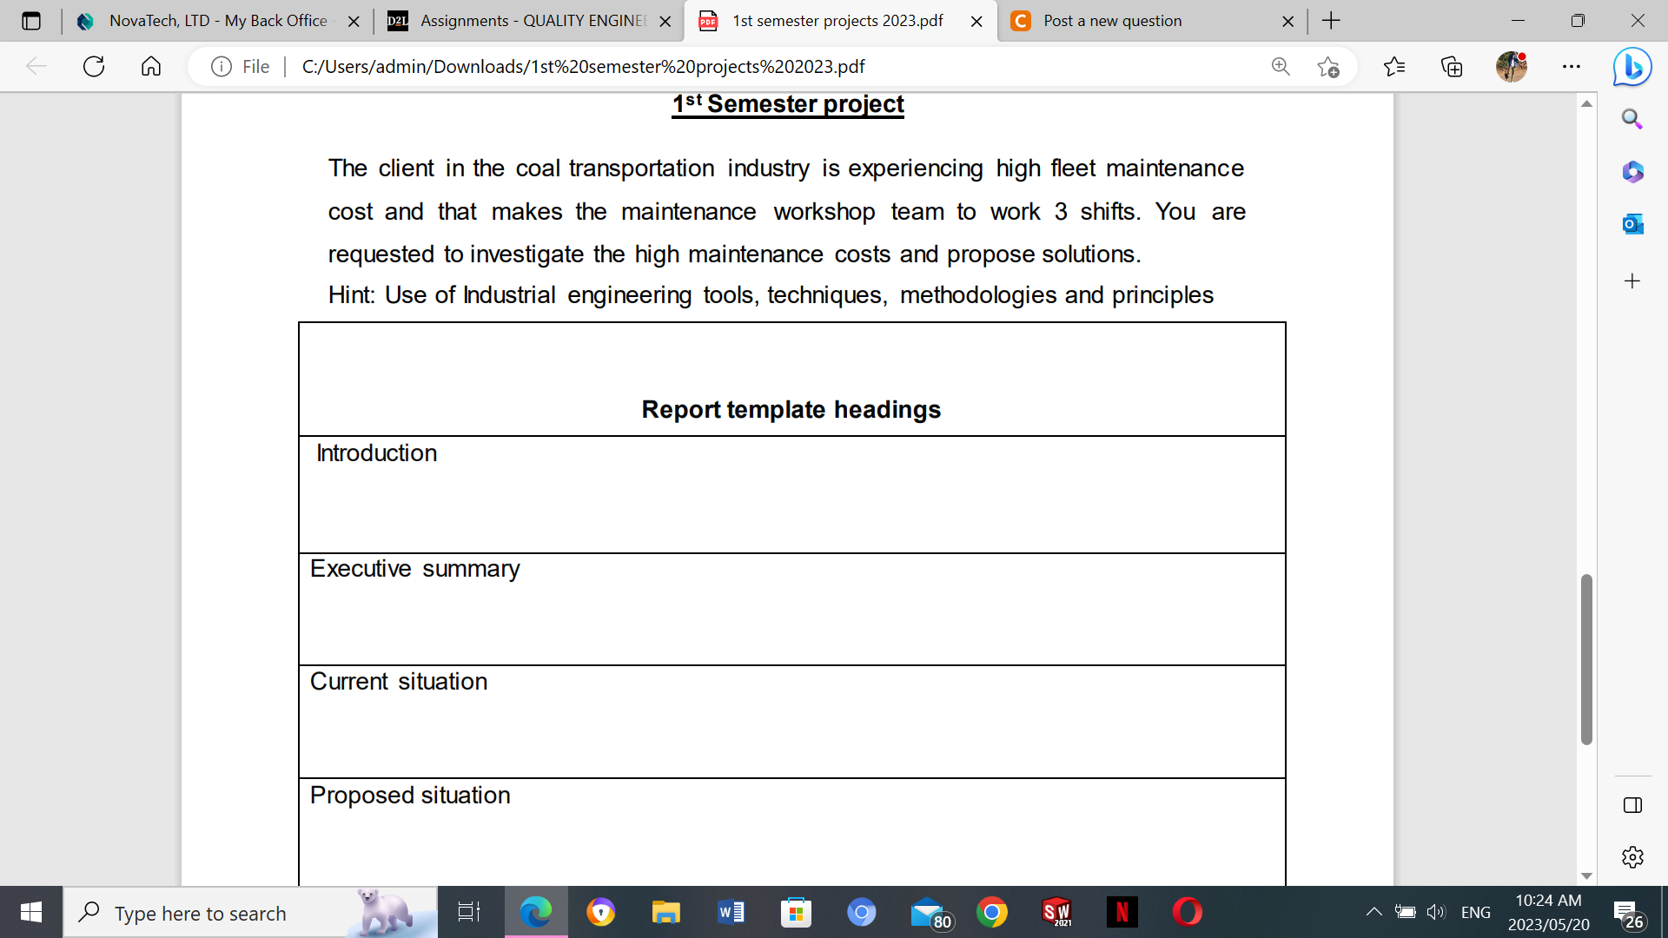This screenshot has height=938, width=1668.
Task: Open sidebar search tool
Action: click(1633, 119)
